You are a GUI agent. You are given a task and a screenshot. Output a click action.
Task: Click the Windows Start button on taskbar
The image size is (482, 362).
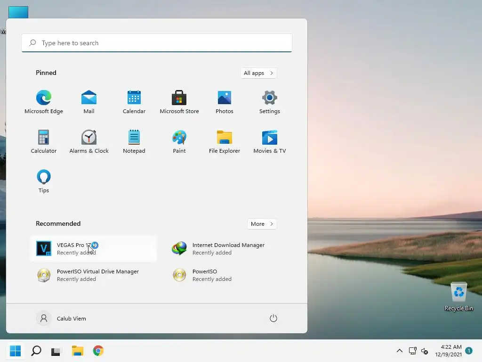click(16, 351)
